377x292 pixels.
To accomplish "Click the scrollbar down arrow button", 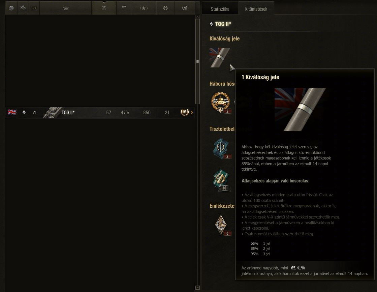I will pyautogui.click(x=198, y=287).
